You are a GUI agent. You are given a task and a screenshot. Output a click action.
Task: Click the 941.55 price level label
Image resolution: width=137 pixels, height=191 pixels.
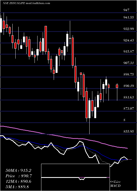pos(129,17)
